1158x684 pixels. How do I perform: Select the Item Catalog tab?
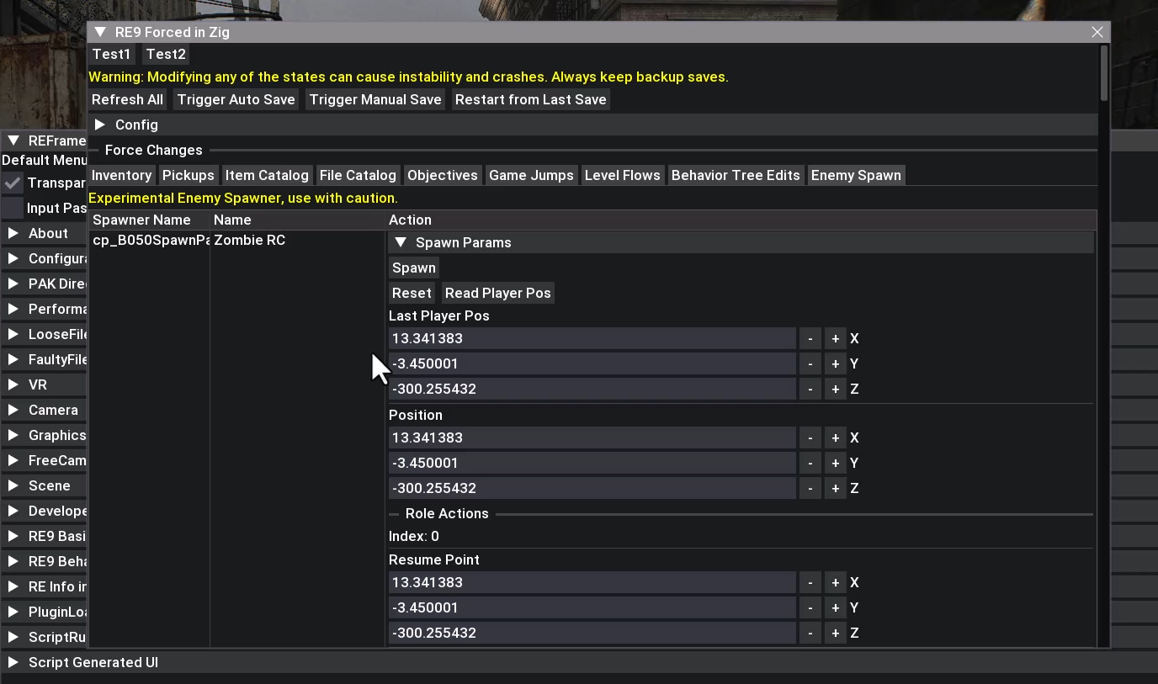pos(267,175)
